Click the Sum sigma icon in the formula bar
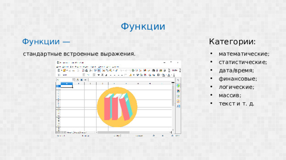286x160 pixels. (81, 80)
